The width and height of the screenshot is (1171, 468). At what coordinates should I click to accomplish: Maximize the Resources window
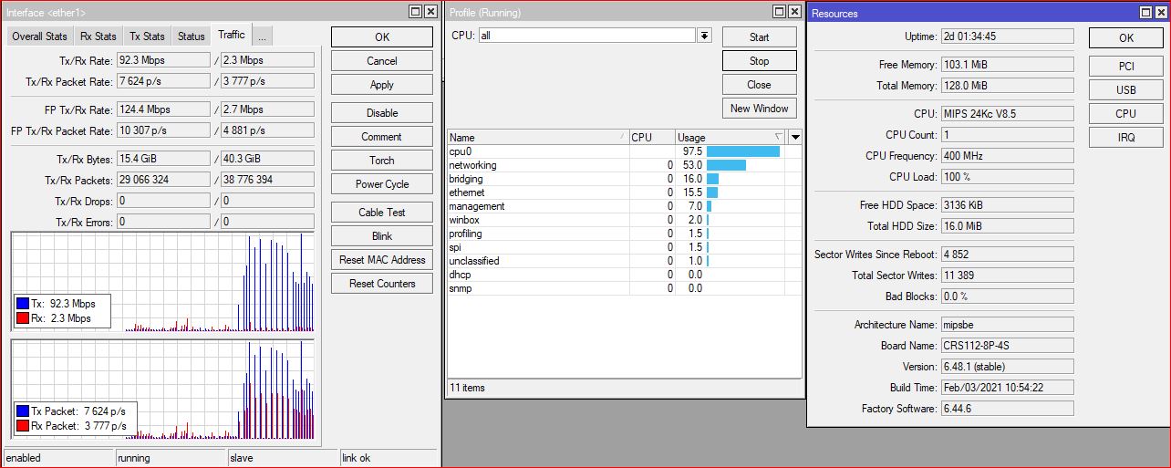(x=1145, y=13)
